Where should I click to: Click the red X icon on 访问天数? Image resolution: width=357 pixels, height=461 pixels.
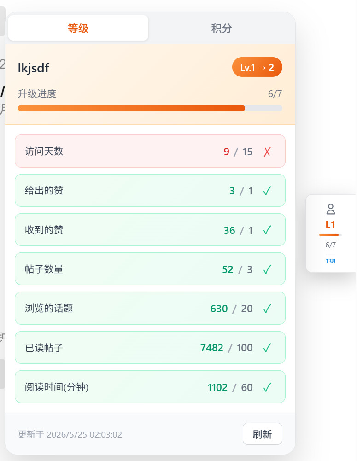tap(267, 152)
